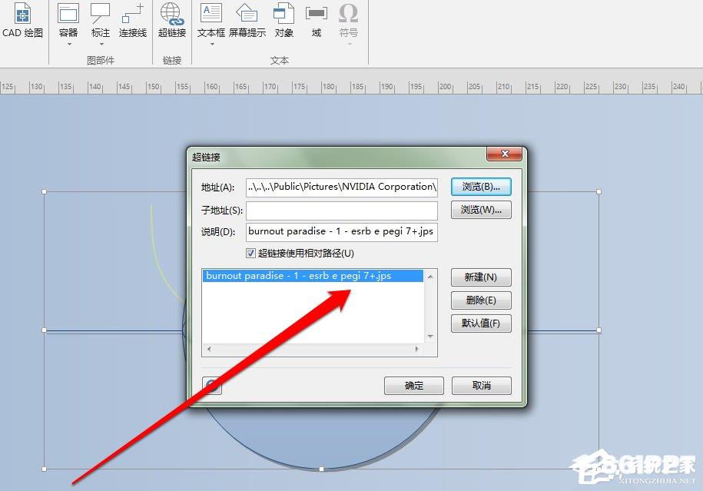
Task: Expand the 符号 dropdown arrow
Action: click(x=350, y=44)
